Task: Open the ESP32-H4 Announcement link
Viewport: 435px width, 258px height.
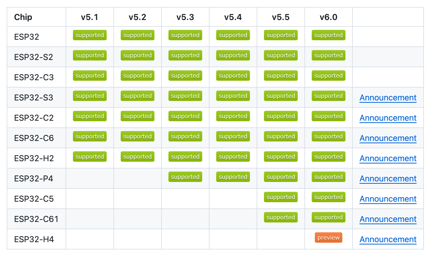Action: tap(388, 239)
